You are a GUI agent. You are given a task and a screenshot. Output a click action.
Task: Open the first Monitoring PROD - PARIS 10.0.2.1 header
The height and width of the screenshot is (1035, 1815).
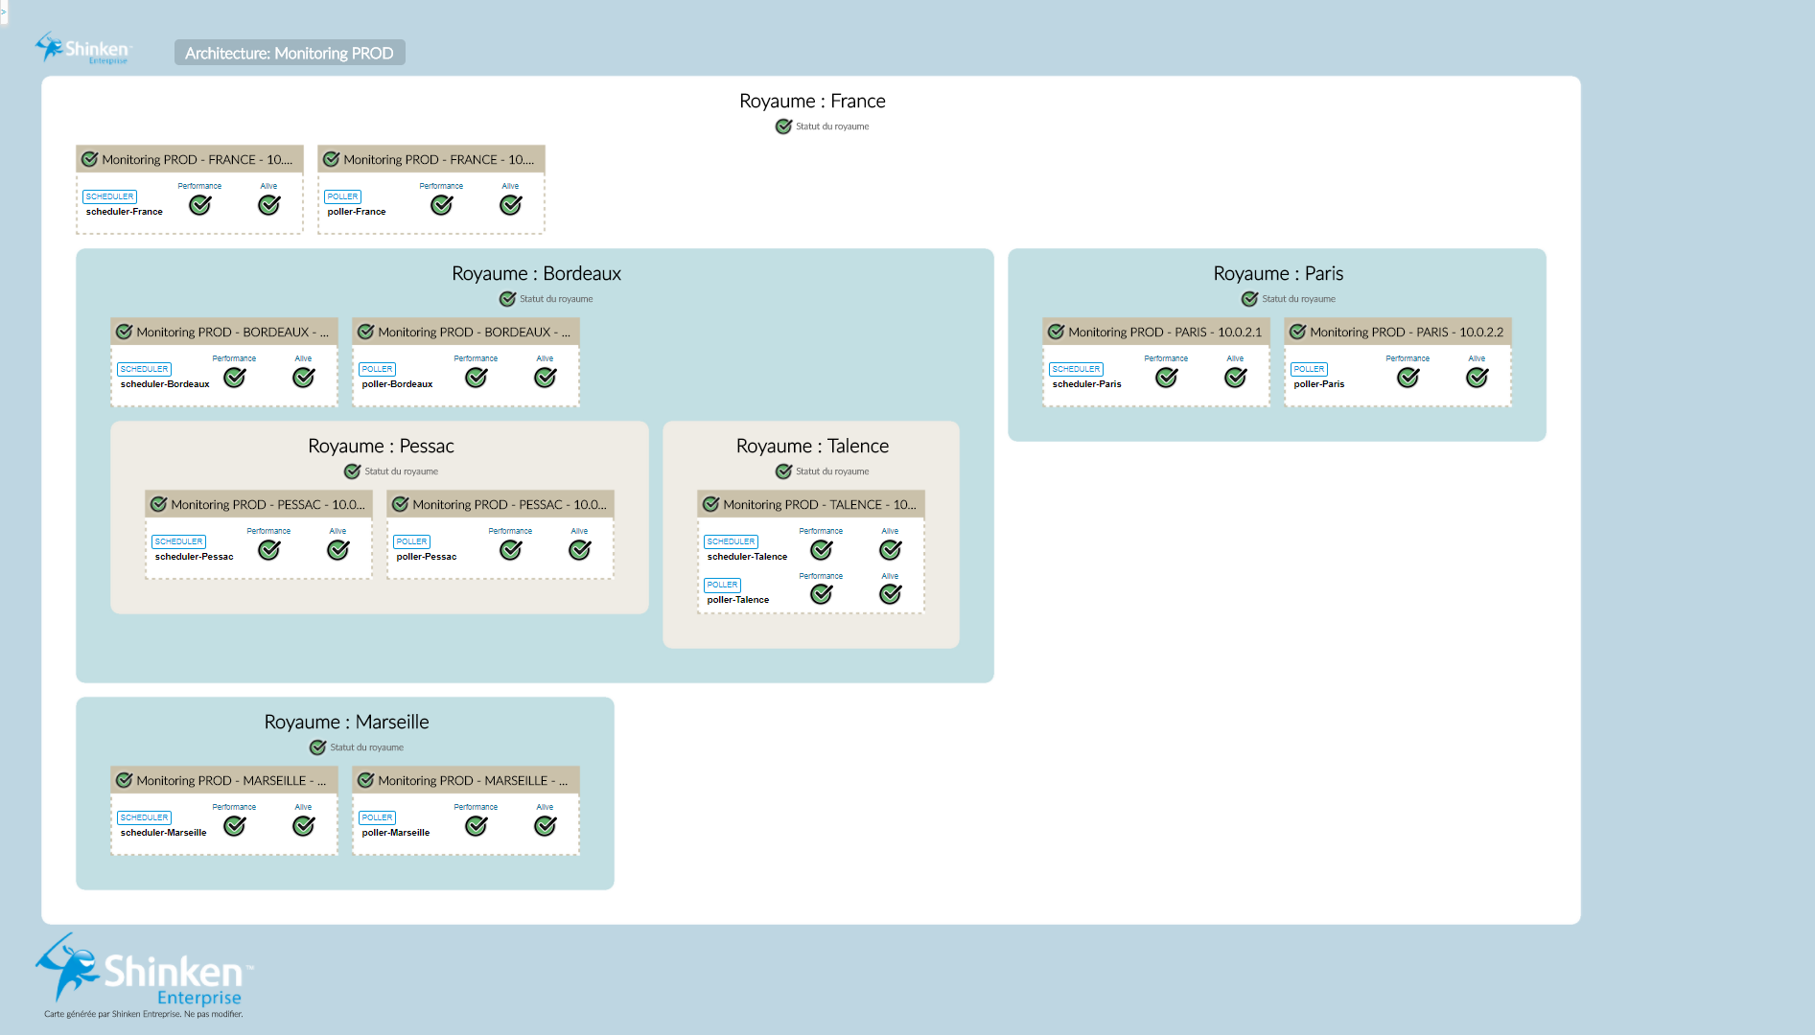[1155, 332]
